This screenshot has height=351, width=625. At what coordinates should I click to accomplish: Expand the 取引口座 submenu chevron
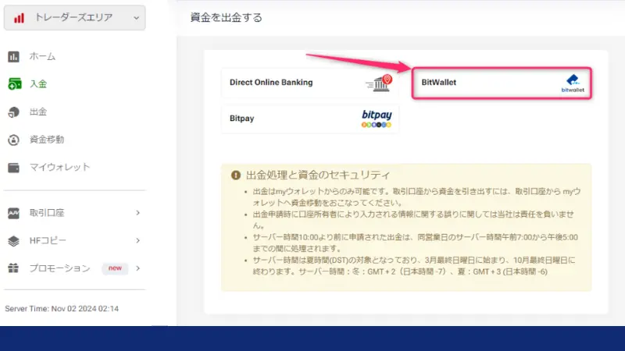pos(137,213)
